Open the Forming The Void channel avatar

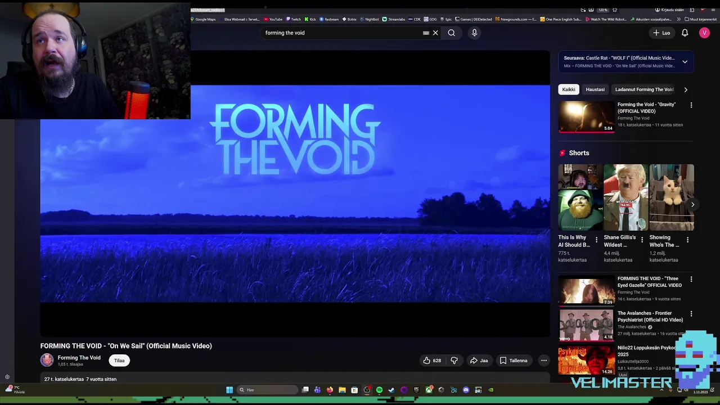pyautogui.click(x=47, y=360)
